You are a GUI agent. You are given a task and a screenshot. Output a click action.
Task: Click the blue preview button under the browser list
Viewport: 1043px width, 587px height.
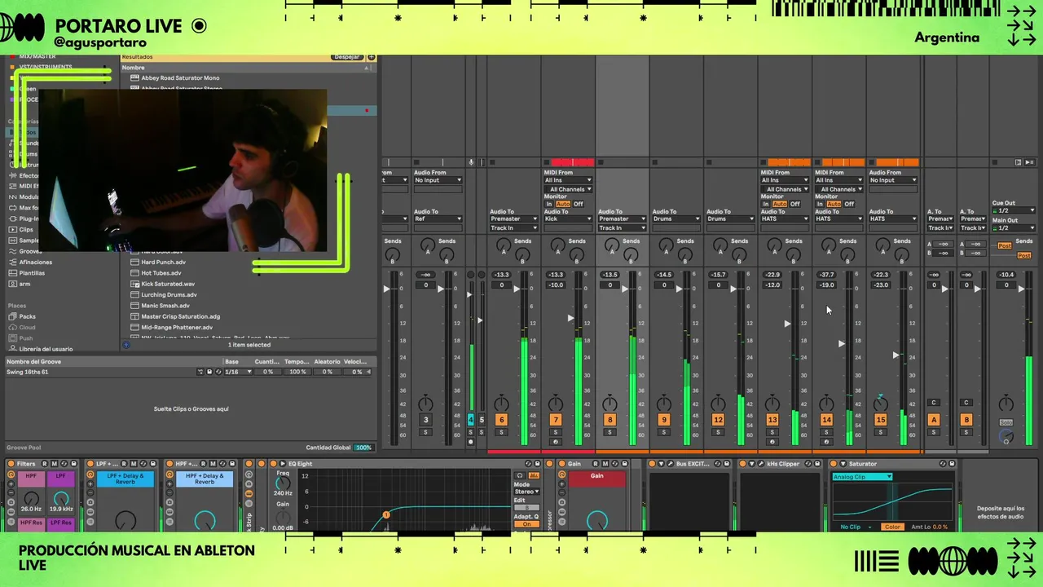click(126, 345)
